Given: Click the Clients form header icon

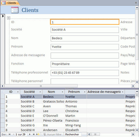Looking at the screenshot, I should (15, 10).
